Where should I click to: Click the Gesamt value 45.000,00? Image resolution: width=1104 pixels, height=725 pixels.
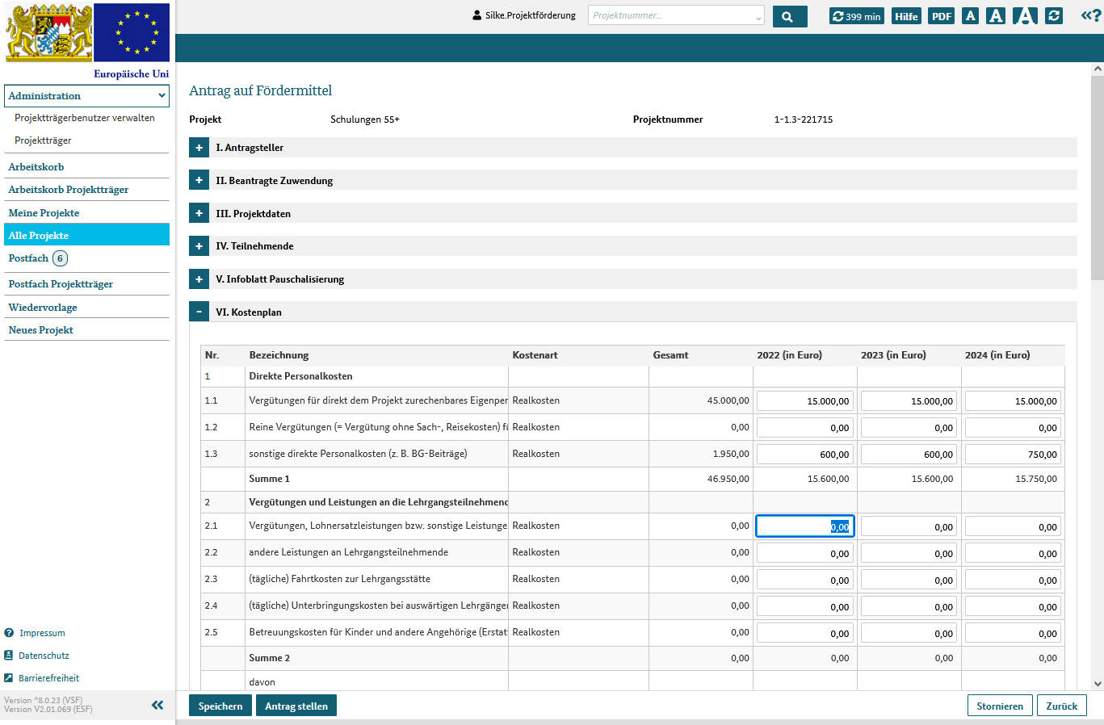tap(728, 400)
